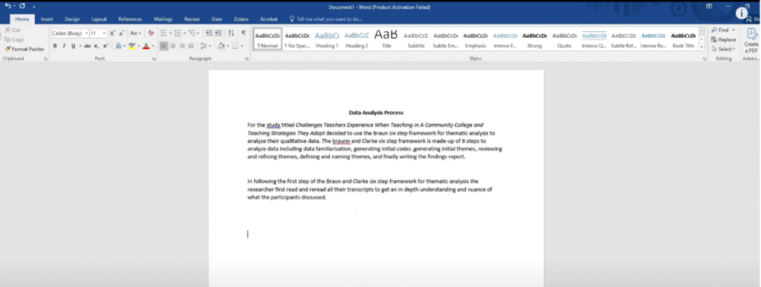Screen dimensions: 761x287
Task: Toggle strikethrough formatting
Action: [88, 46]
